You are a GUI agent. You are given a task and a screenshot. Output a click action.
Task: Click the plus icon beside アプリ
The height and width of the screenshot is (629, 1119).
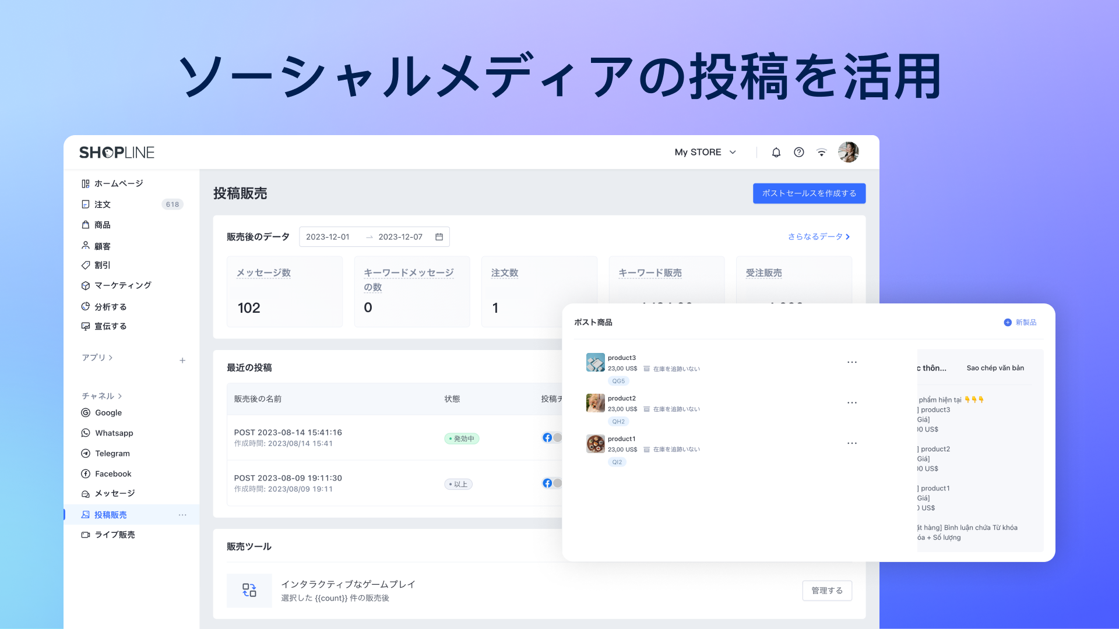click(x=182, y=361)
